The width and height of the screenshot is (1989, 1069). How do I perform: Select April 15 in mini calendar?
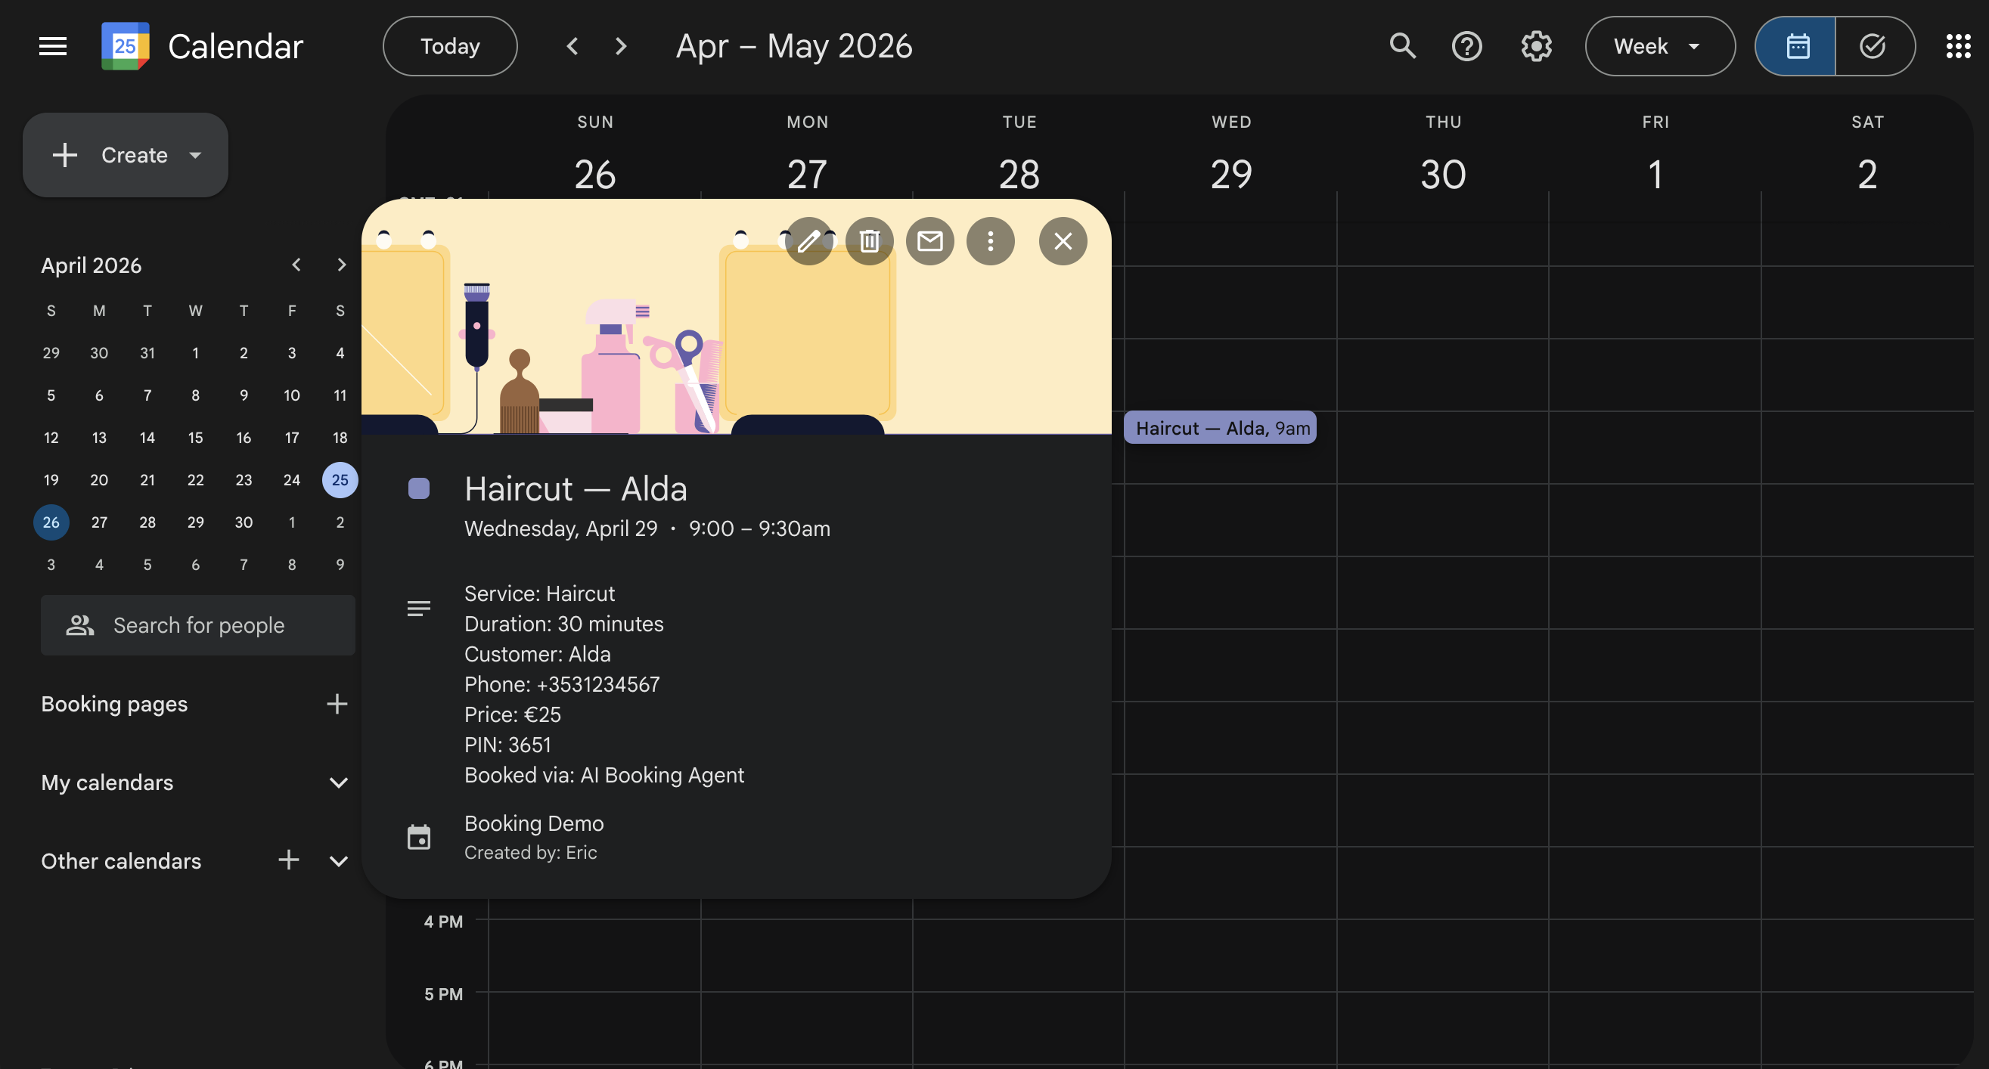point(195,437)
